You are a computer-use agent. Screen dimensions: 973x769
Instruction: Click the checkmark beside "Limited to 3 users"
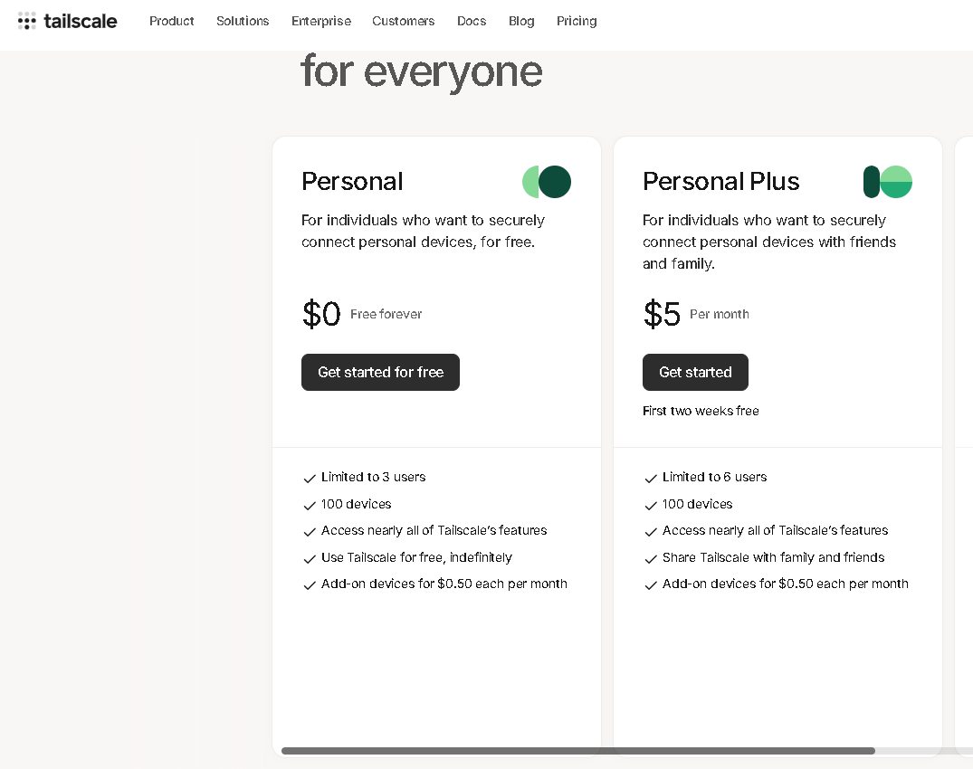310,479
